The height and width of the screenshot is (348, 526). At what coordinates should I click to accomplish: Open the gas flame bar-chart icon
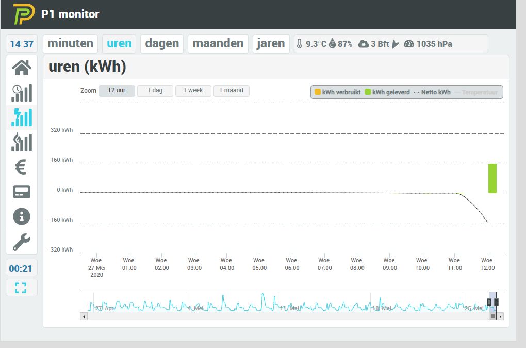click(22, 142)
